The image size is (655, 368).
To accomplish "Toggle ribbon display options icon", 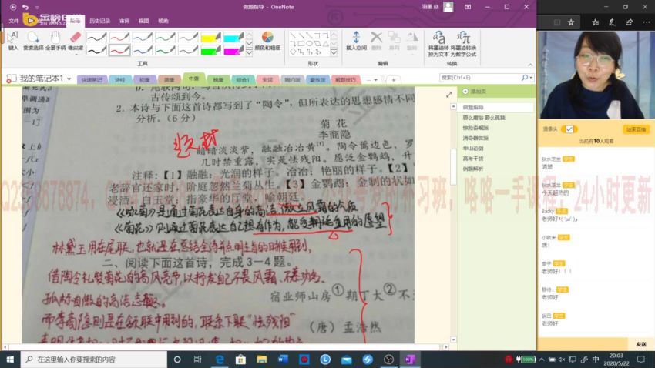I will click(x=468, y=7).
